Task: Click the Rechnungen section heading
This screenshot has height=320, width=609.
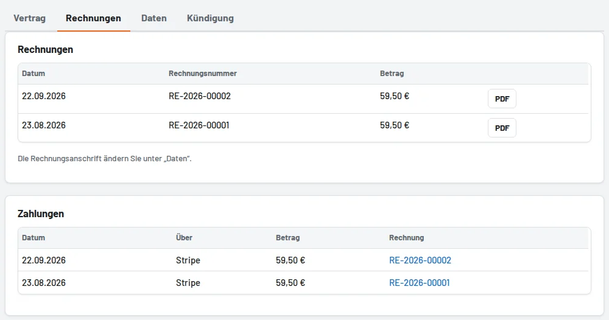Action: 46,50
